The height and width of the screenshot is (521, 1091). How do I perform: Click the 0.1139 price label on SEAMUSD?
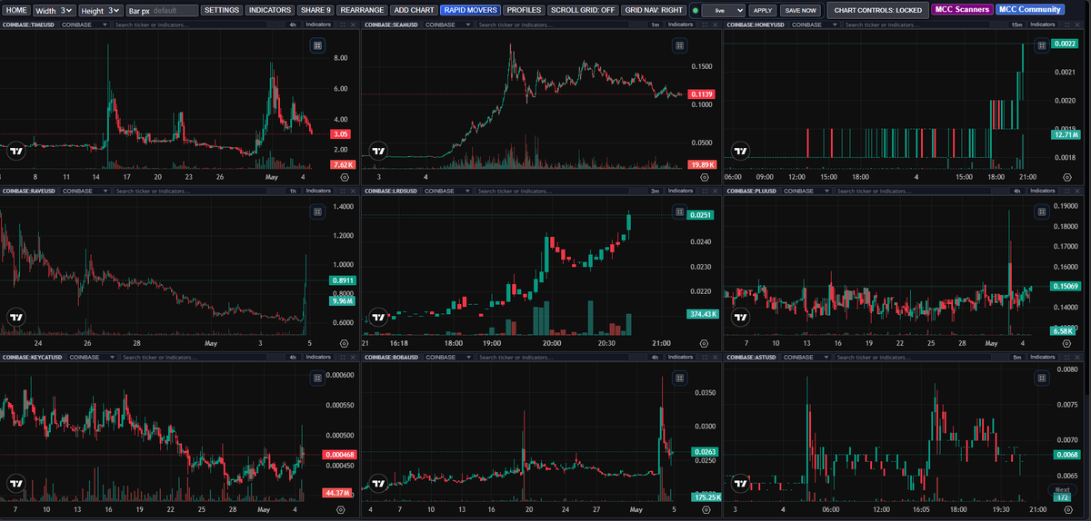pos(701,94)
